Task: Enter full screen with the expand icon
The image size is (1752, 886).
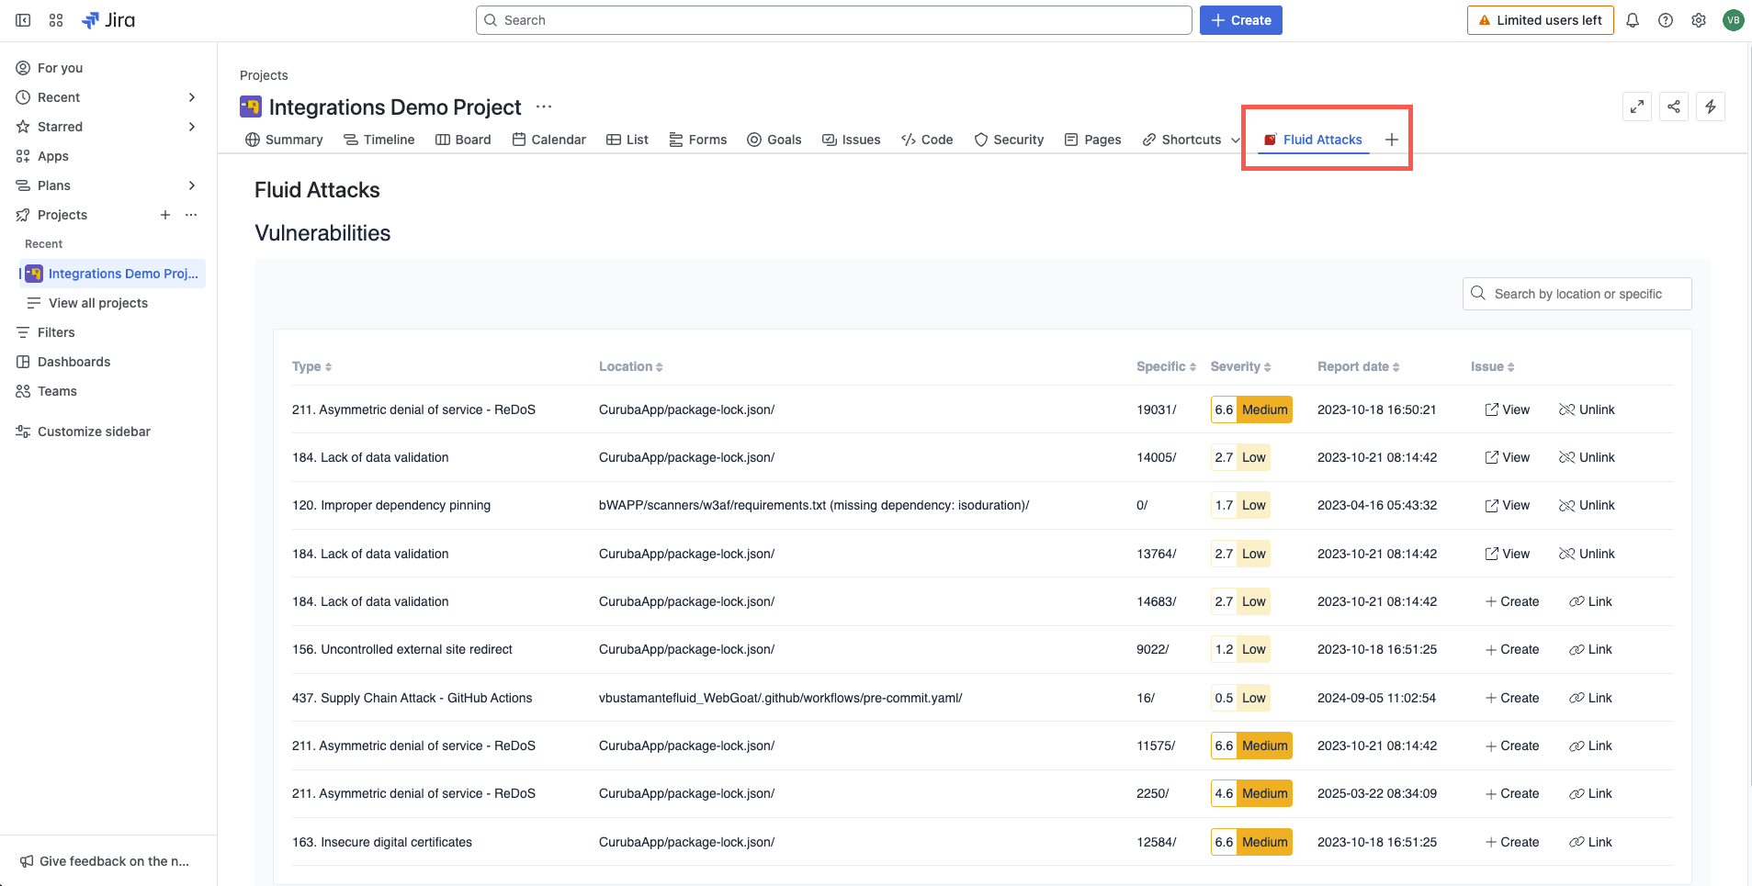Action: [1637, 107]
